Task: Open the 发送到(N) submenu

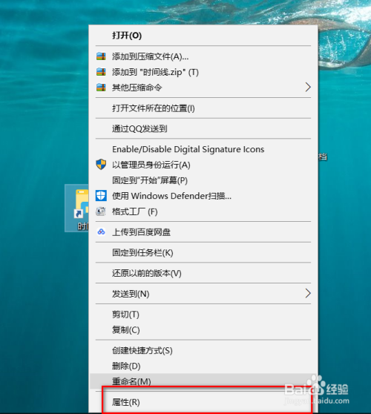Action: coord(203,294)
